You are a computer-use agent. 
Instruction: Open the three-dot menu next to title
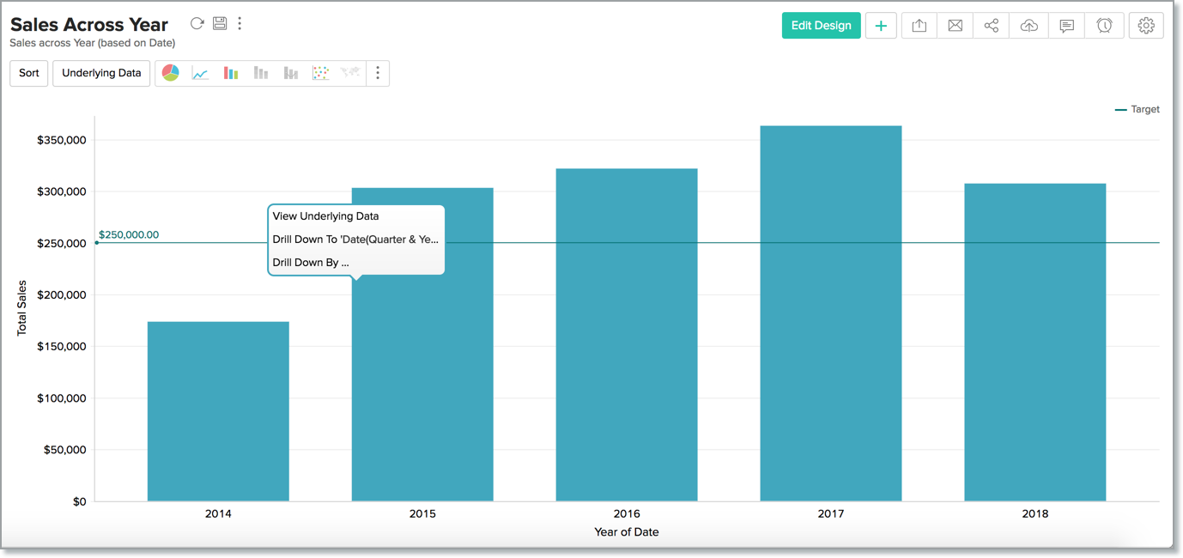pyautogui.click(x=240, y=23)
